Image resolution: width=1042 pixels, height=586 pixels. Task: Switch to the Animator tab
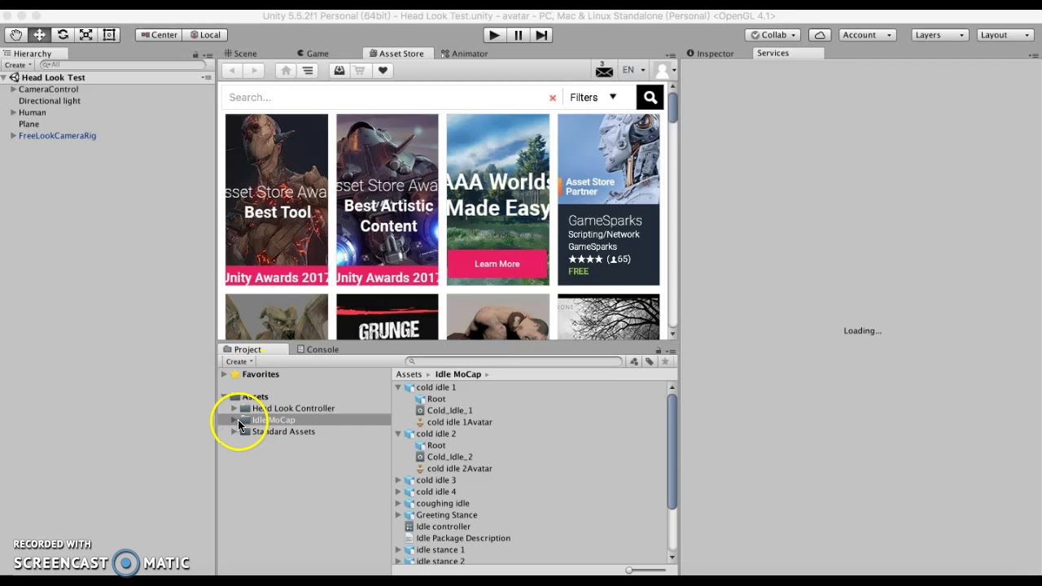pyautogui.click(x=464, y=54)
